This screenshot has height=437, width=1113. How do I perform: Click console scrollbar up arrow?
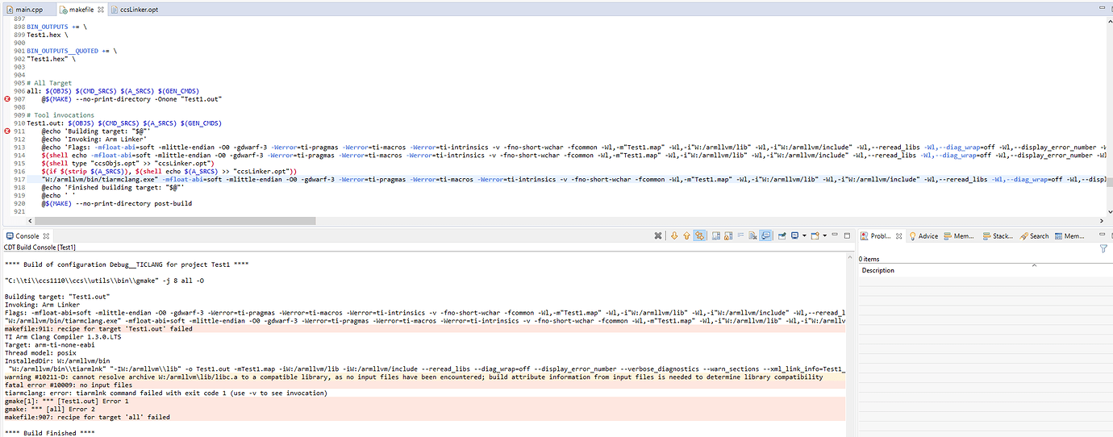pyautogui.click(x=849, y=256)
